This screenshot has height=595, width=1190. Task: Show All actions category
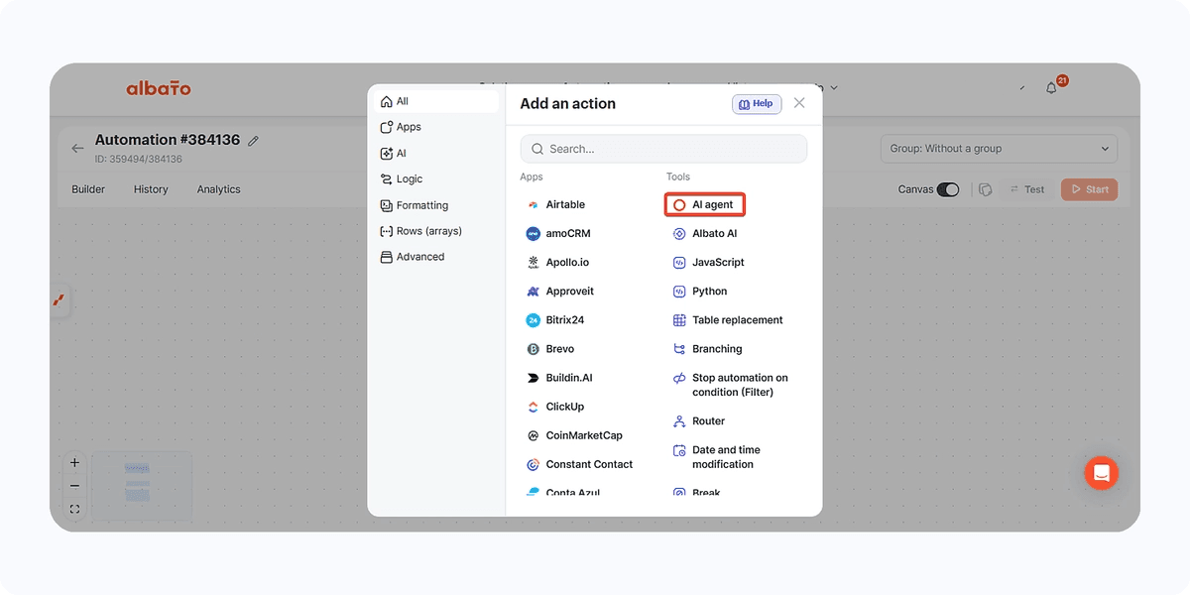pyautogui.click(x=436, y=101)
